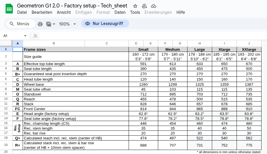Expand the 100% zoom dropdown

coord(75,24)
